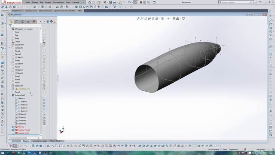Click the filter funnel icon above the tree
The image size is (275, 155).
pyautogui.click(x=10, y=26)
